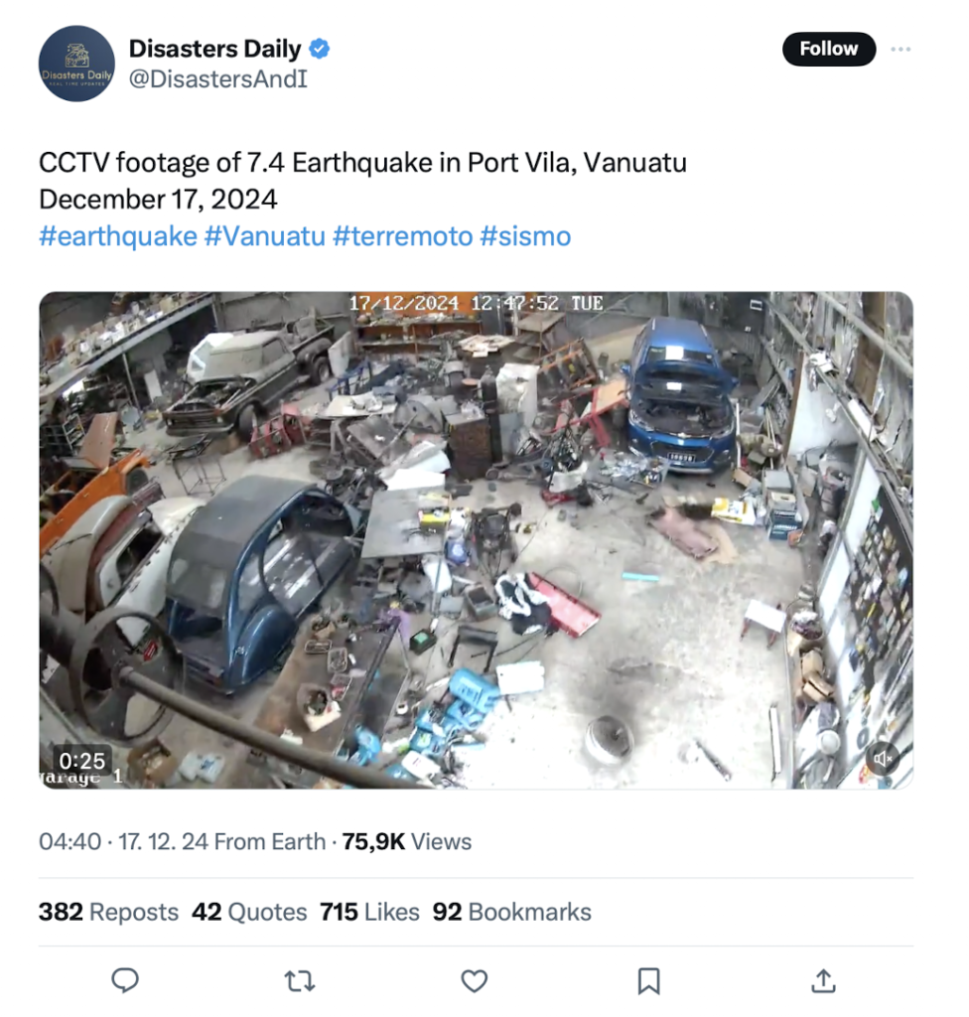969x1017 pixels.
Task: Follow the Disasters Daily account
Action: 828,49
